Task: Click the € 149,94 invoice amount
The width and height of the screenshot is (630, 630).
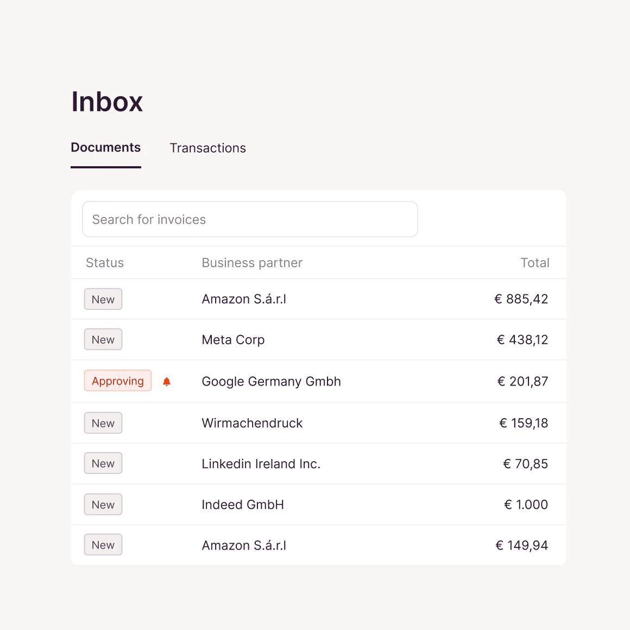Action: pyautogui.click(x=522, y=546)
